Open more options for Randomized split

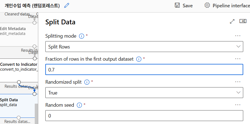pos(238,82)
